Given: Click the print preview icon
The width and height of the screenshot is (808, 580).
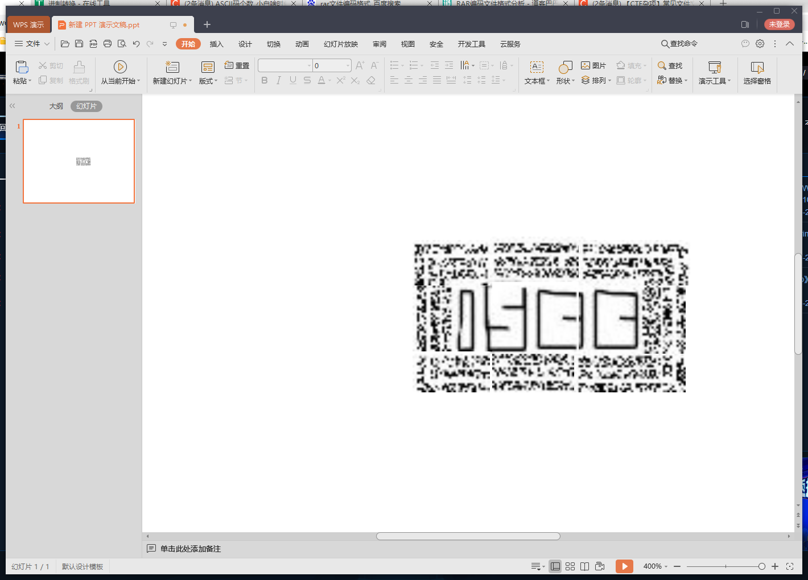Looking at the screenshot, I should pyautogui.click(x=122, y=44).
